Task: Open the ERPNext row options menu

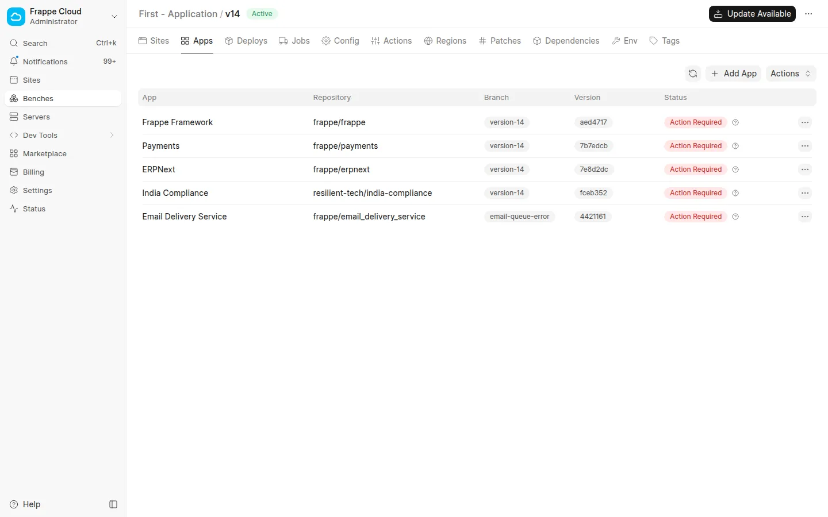Action: point(805,169)
